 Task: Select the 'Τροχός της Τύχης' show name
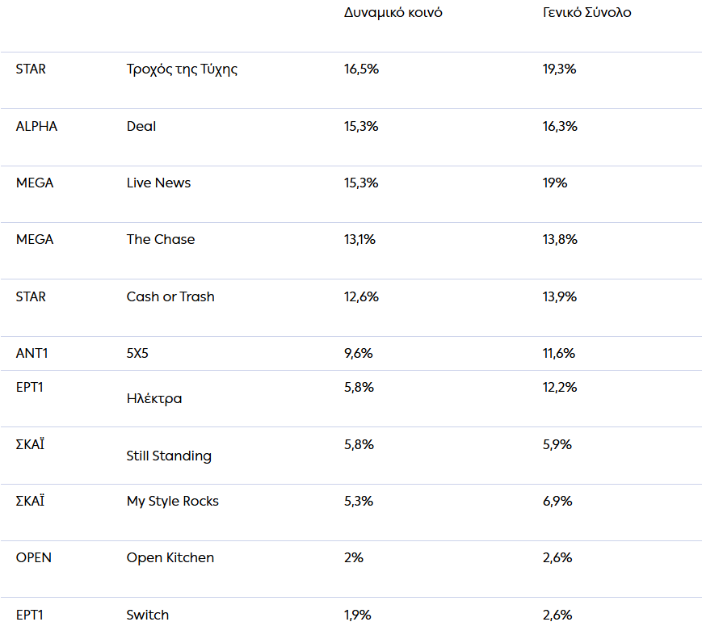pyautogui.click(x=182, y=69)
